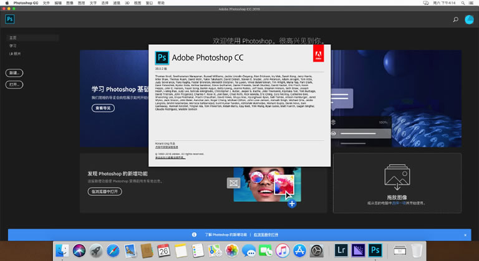Viewport: 479px width, 261px height.
Task: Open the 滤镜 menu
Action: point(117,2)
